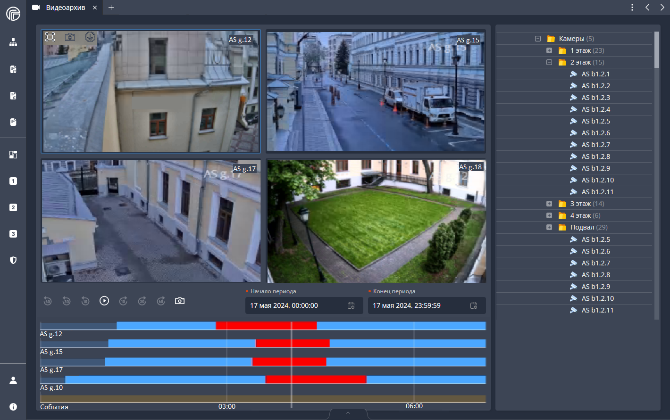The image size is (670, 420).
Task: Open the sidebar network structure icon
Action: (13, 42)
